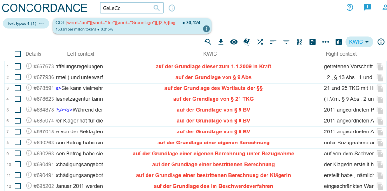Viewport: 387px width, 191px height.
Task: Open concordance info icon beside KWIC
Action: pyautogui.click(x=381, y=42)
